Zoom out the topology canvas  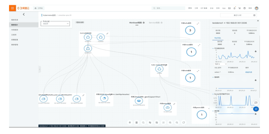click(177, 123)
